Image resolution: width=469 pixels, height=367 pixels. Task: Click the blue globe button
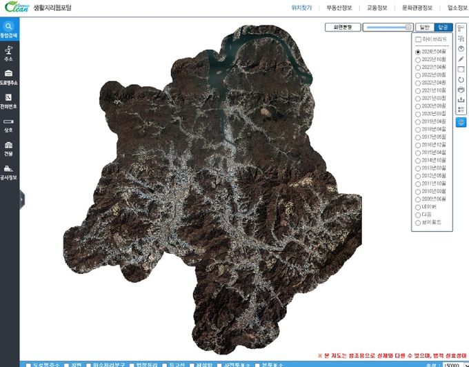[461, 122]
